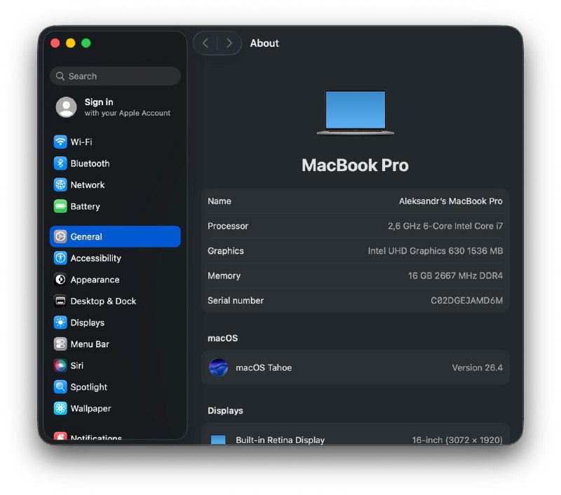Select the Bluetooth icon in sidebar
Image resolution: width=561 pixels, height=495 pixels.
(x=60, y=163)
